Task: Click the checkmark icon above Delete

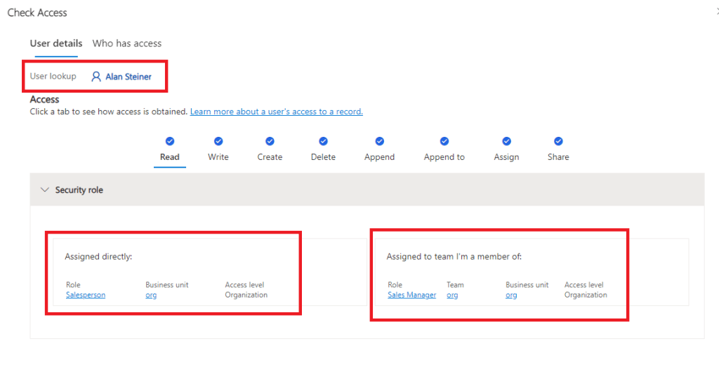Action: coord(323,141)
